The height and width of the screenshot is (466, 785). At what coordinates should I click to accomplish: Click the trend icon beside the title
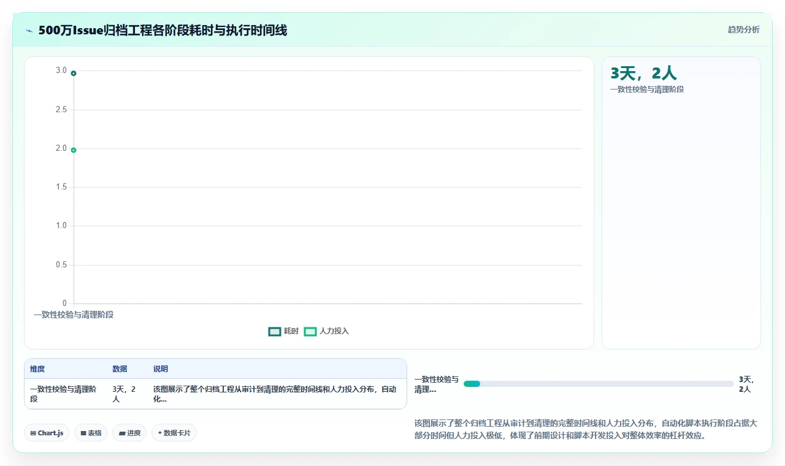point(29,31)
